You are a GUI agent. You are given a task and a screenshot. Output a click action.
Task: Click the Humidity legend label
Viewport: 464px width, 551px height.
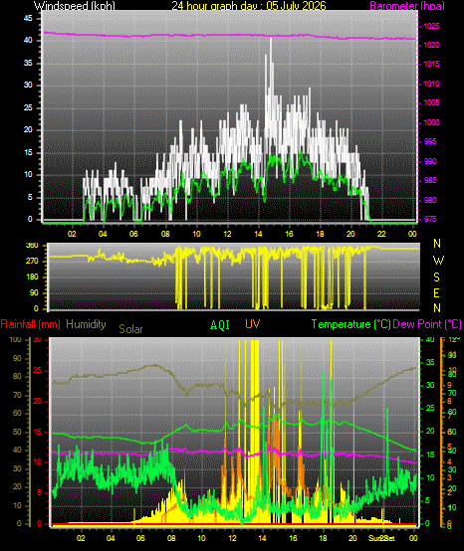(x=86, y=324)
